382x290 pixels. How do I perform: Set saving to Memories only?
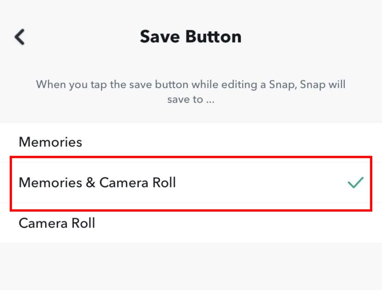[191, 142]
